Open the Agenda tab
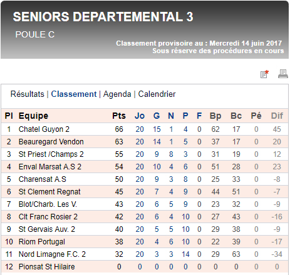This screenshot has height=275, width=290. tap(117, 94)
